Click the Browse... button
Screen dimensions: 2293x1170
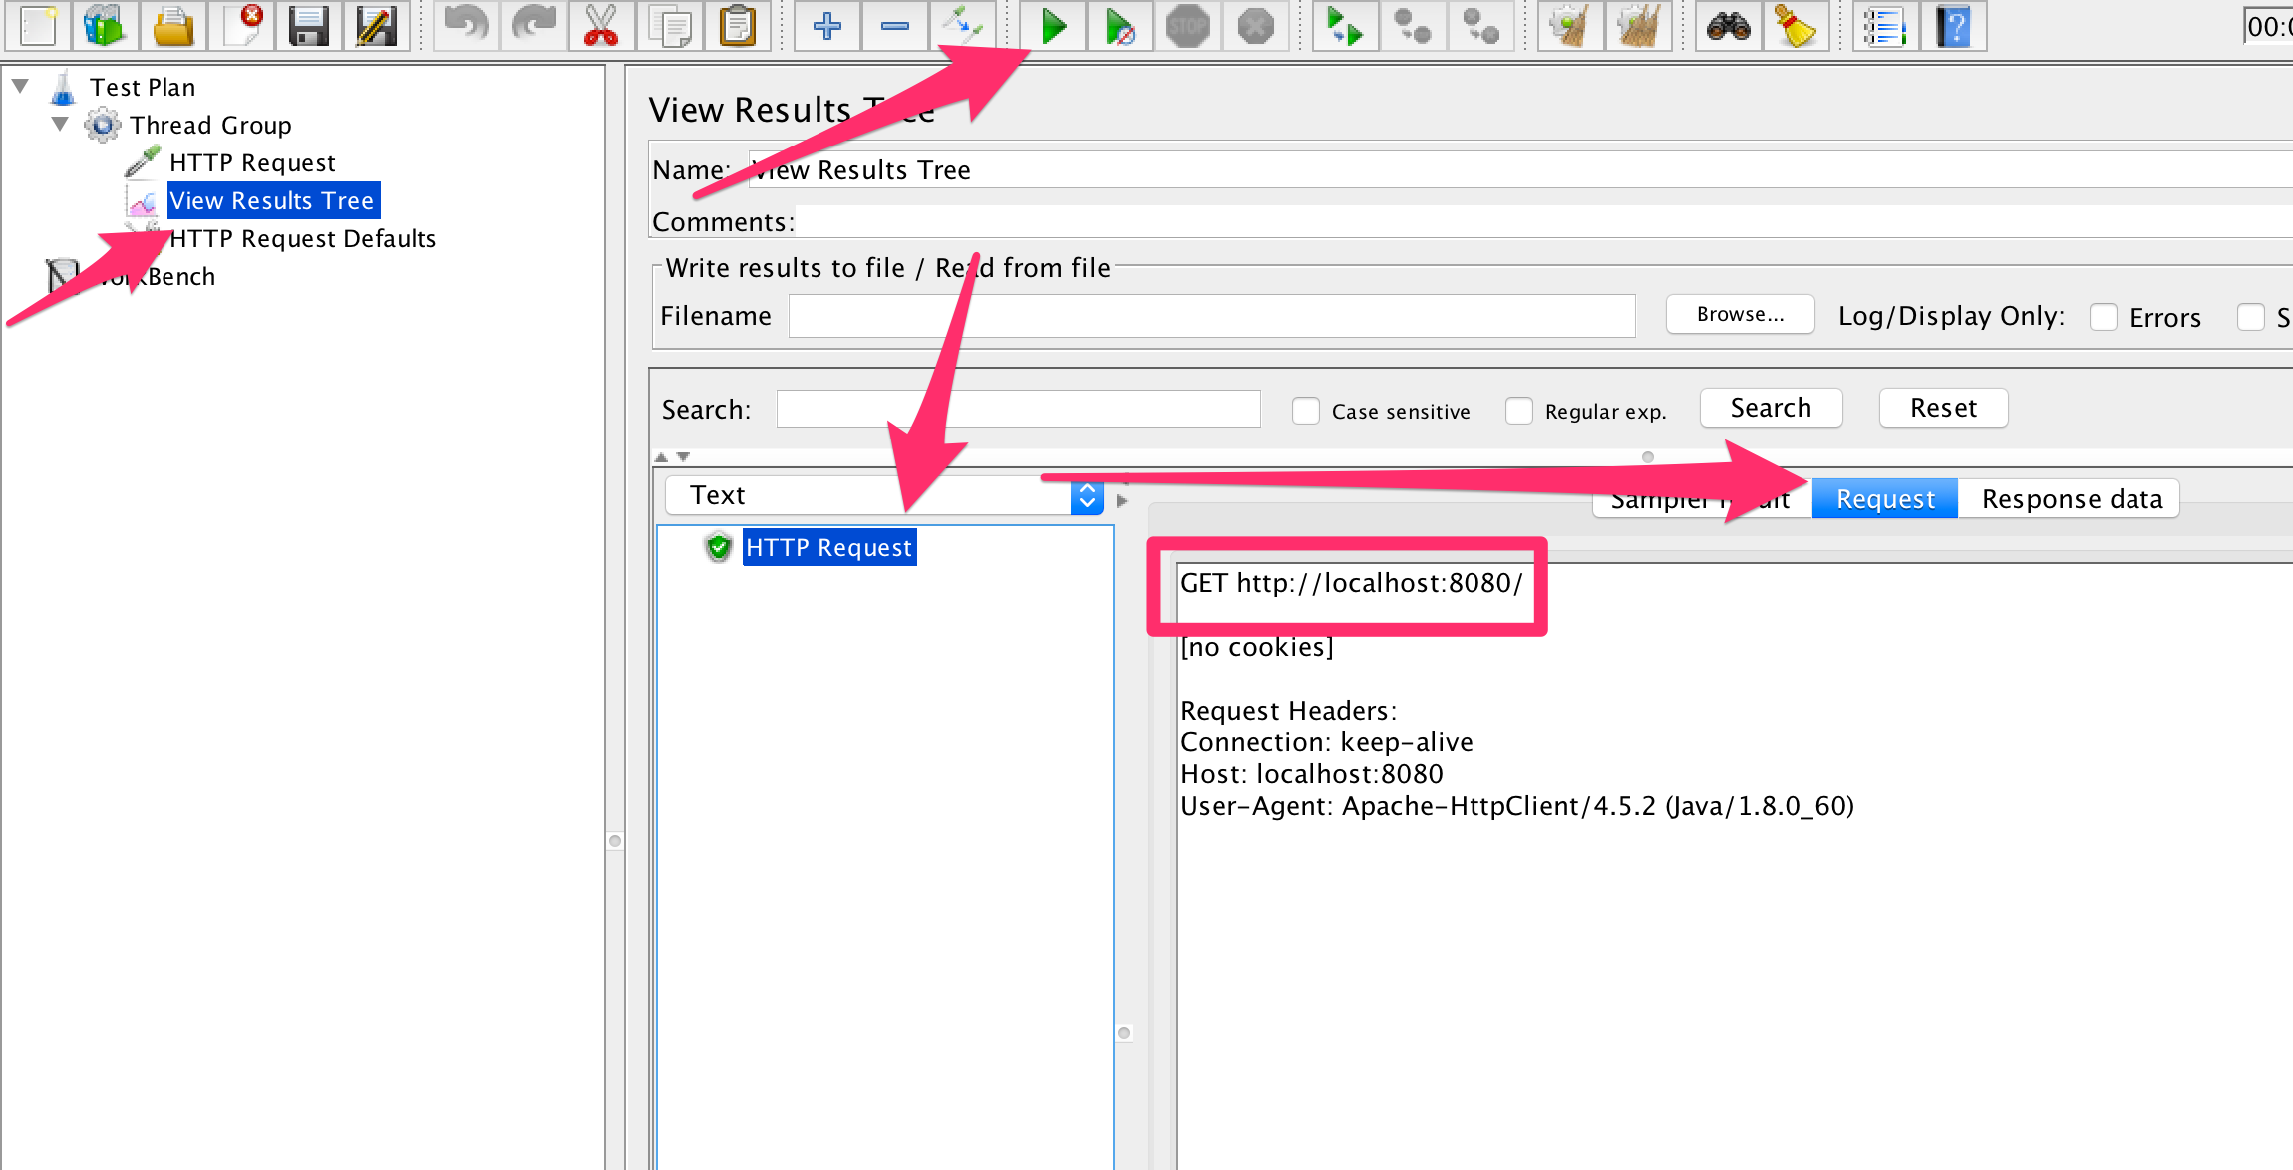point(1740,314)
